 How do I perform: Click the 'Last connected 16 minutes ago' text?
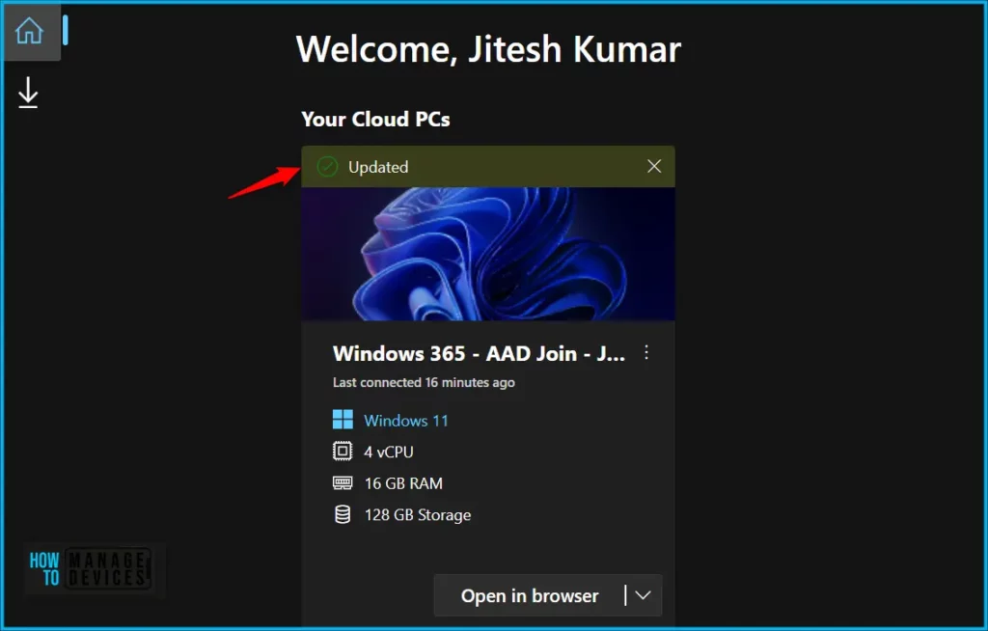424,383
